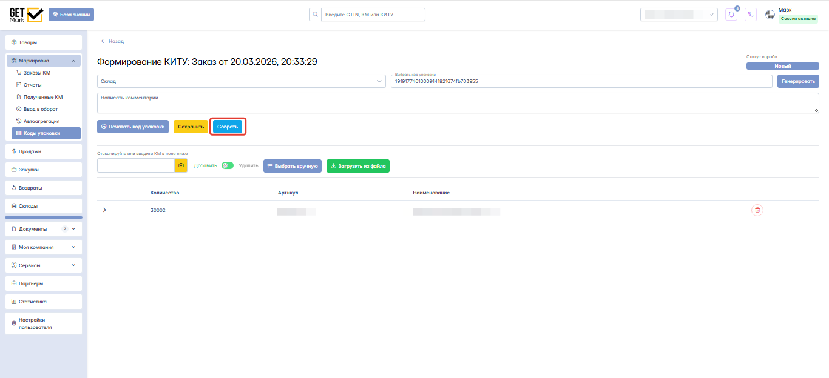Click the 30002 quantity cell
Screen dimensions: 829x378
point(158,210)
